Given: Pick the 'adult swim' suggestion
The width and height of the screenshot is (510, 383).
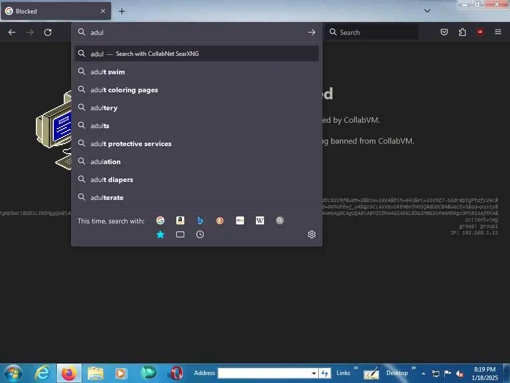Looking at the screenshot, I should [196, 72].
